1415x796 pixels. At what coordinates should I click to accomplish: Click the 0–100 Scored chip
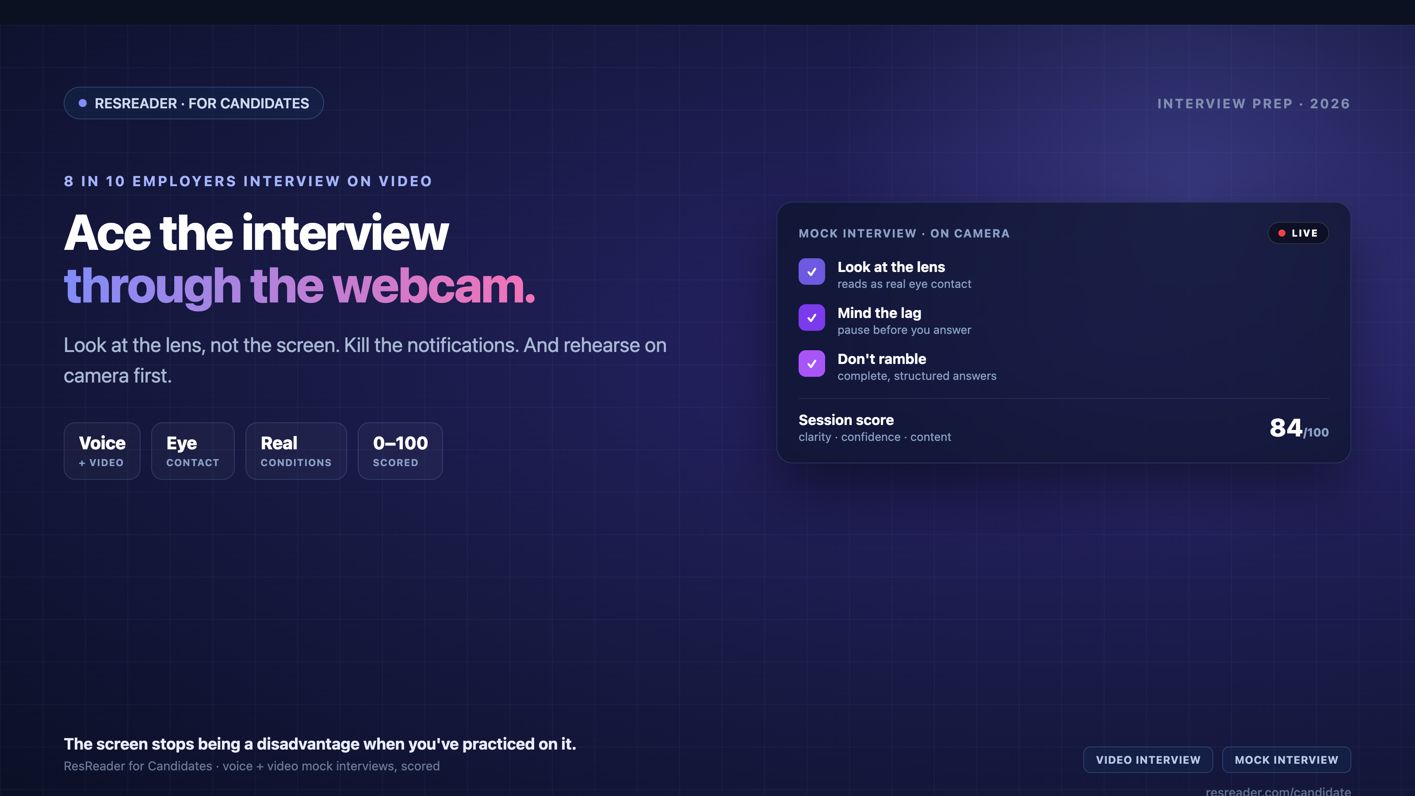coord(401,451)
